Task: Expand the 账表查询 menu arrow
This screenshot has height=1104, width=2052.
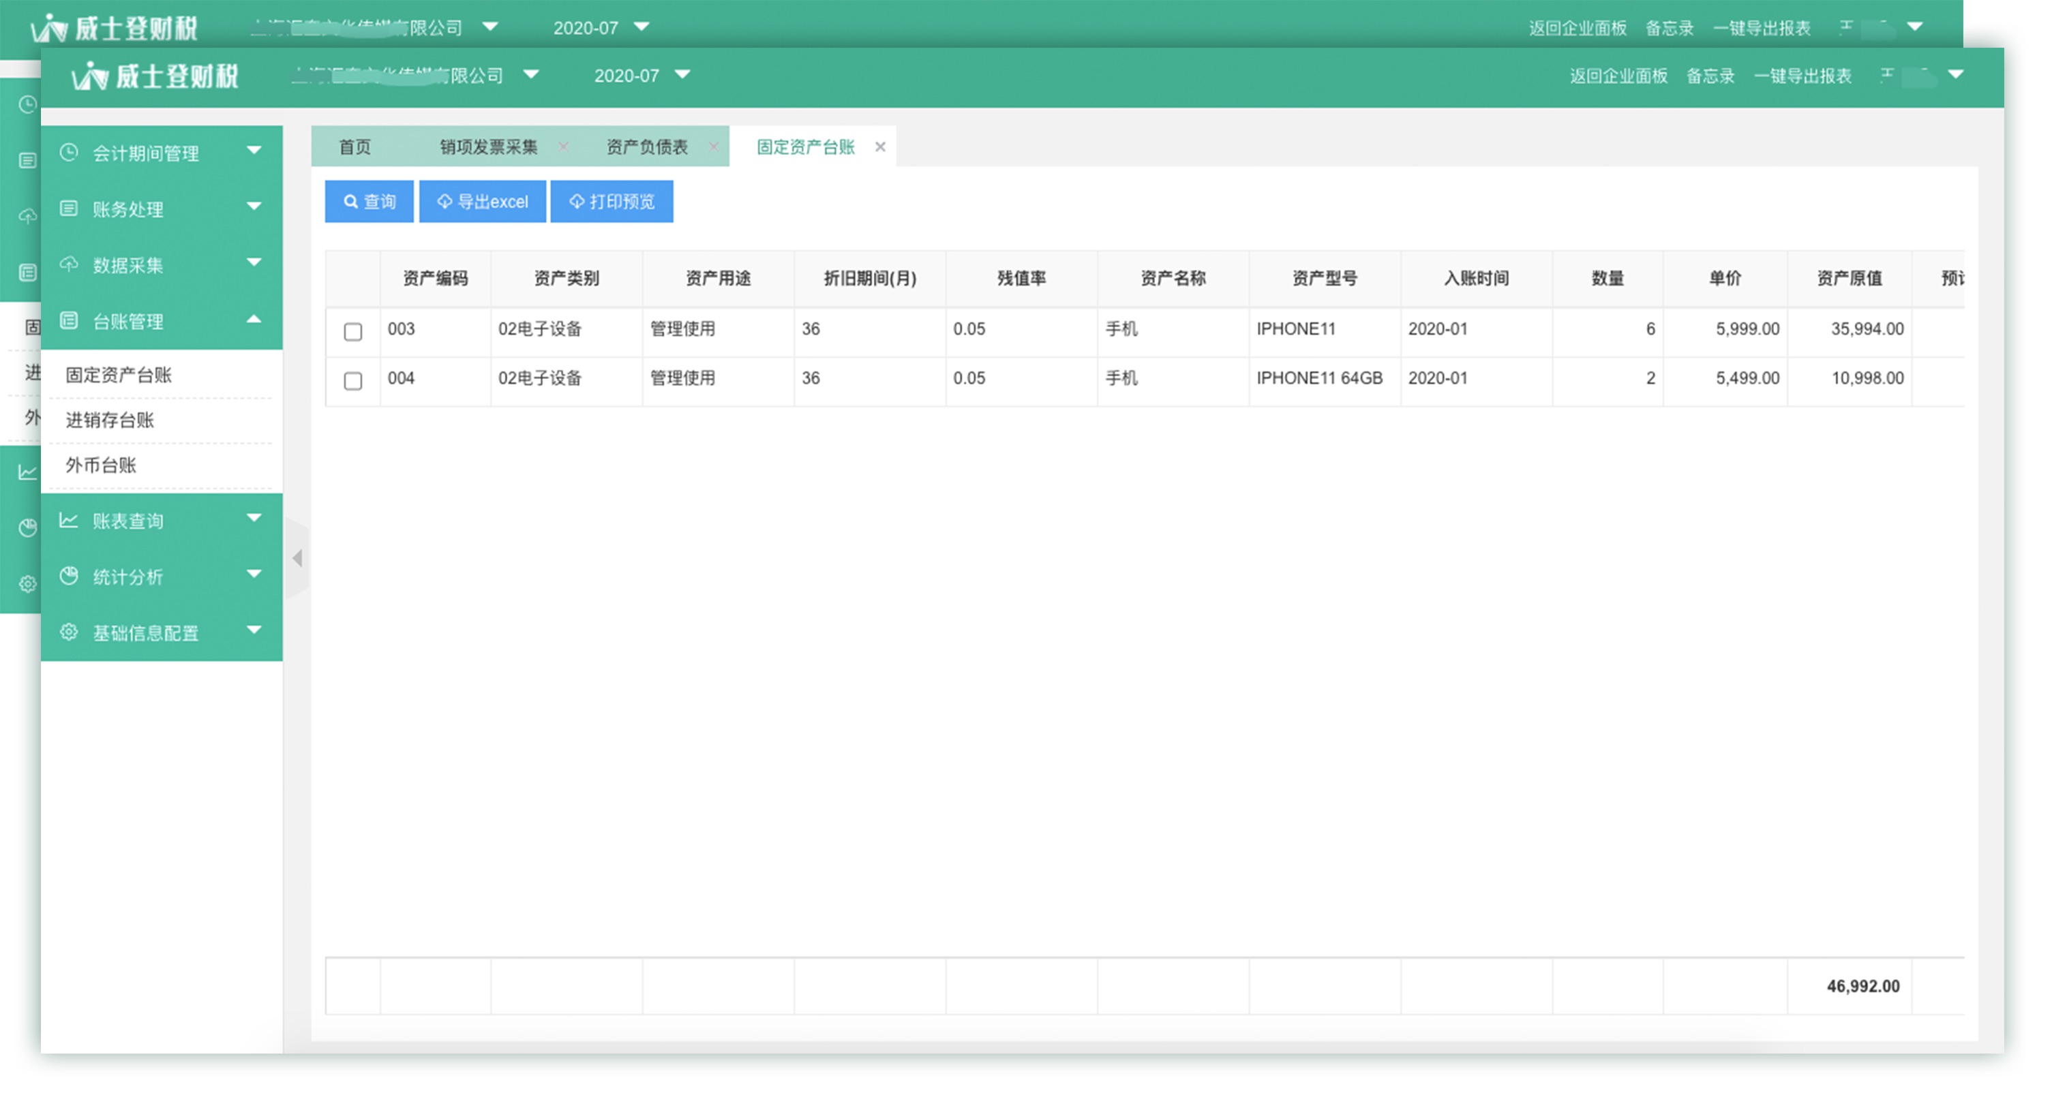Action: pos(254,517)
